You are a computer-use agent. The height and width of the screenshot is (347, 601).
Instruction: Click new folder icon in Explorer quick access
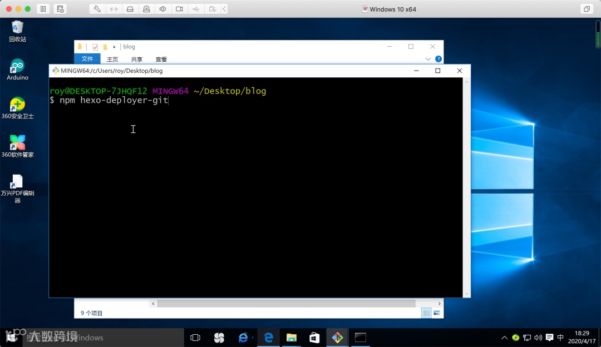click(x=105, y=47)
